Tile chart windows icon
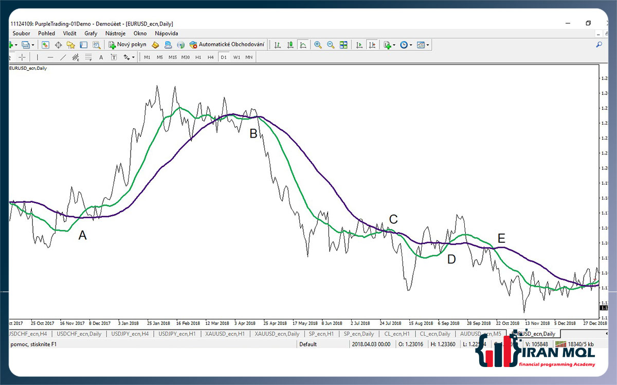This screenshot has height=385, width=617. click(343, 45)
